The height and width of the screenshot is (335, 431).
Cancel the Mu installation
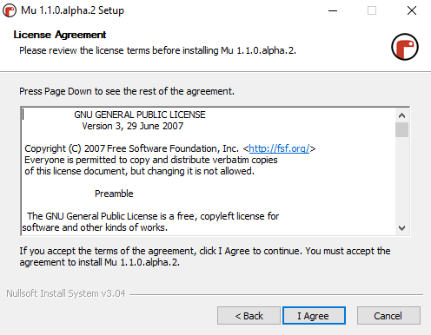388,316
